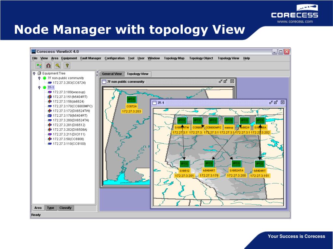Click the Ready status bar text
The width and height of the screenshot is (333, 249).
click(x=36, y=215)
